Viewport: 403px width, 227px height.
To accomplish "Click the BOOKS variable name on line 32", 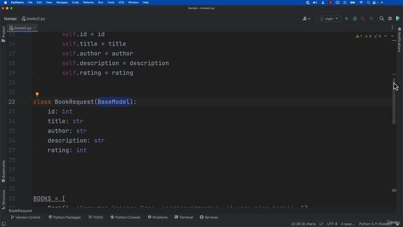I will (42, 199).
